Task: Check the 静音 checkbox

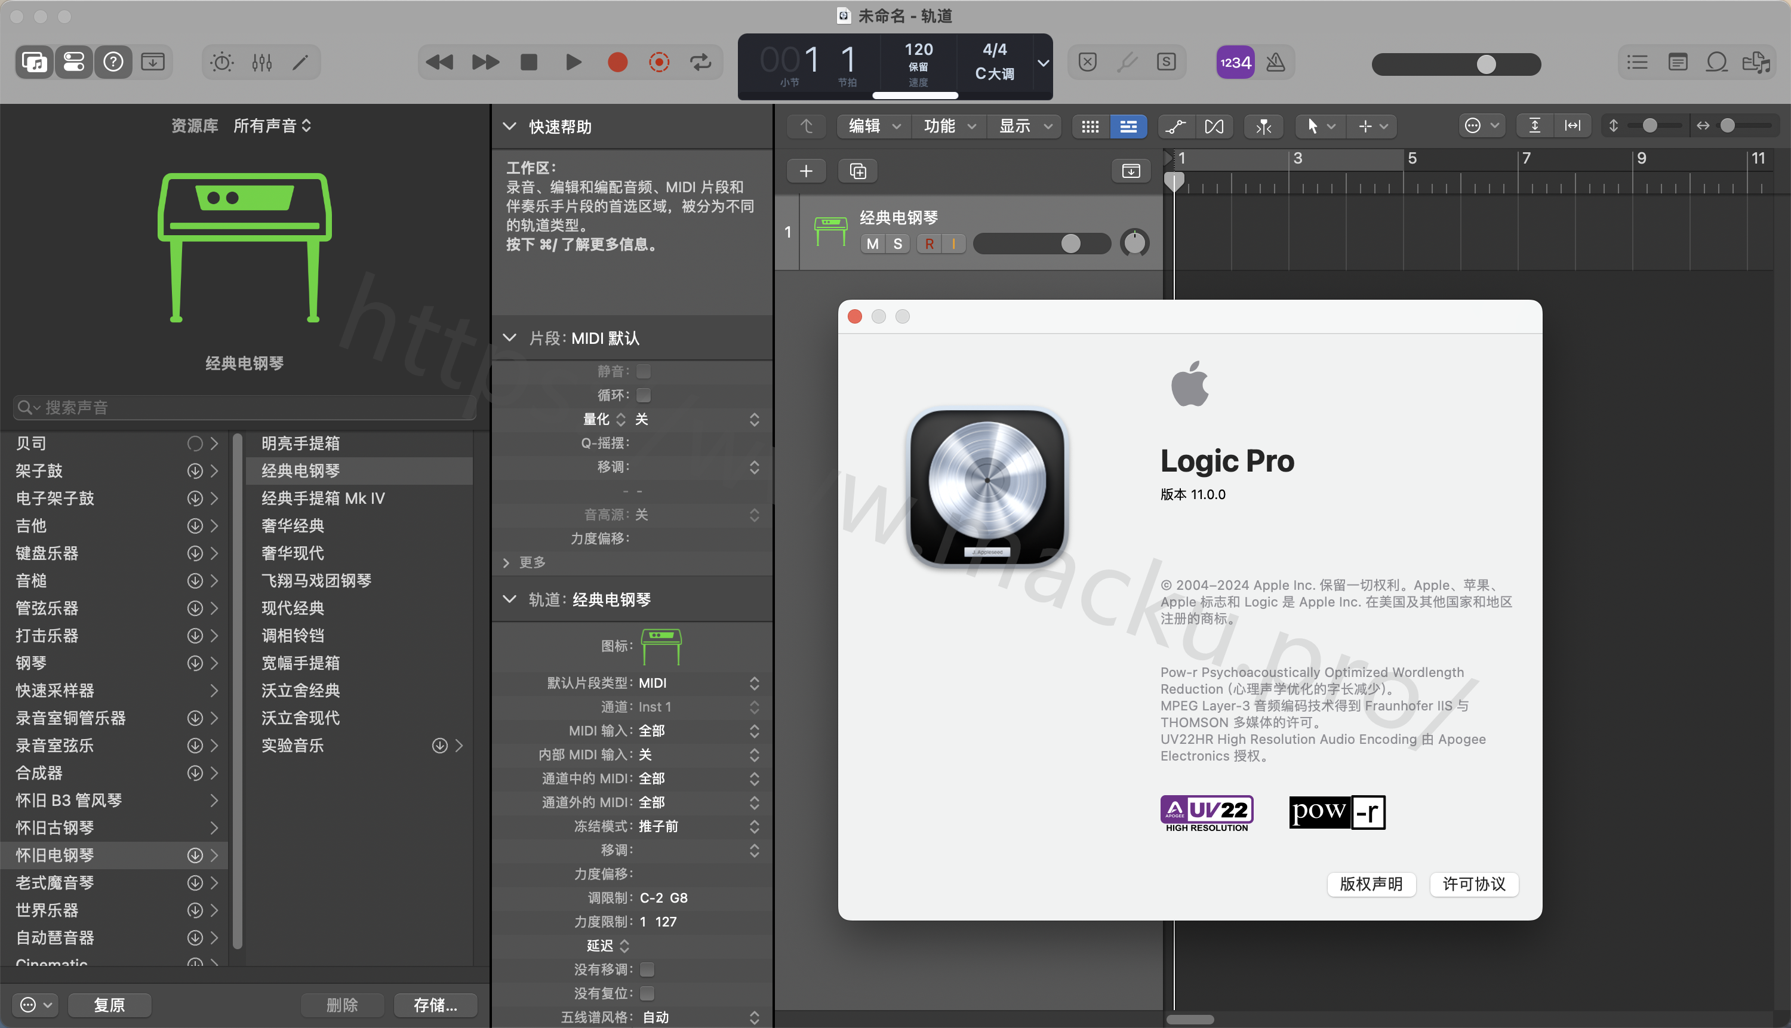Action: (x=643, y=371)
